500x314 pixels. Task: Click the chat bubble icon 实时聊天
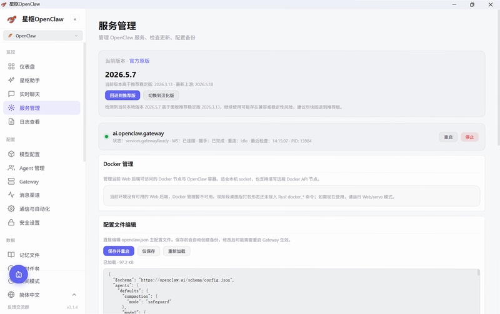coord(11,94)
